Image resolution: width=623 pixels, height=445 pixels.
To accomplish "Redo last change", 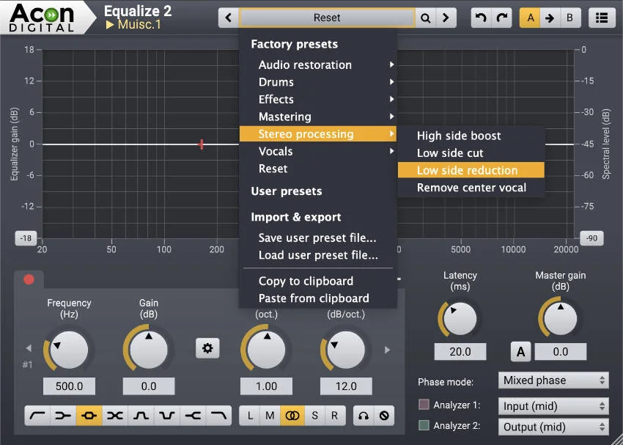I will tap(501, 18).
